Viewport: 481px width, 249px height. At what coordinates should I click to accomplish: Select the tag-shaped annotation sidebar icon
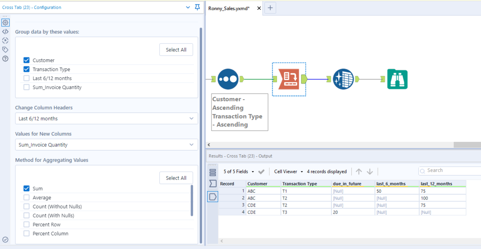click(5, 49)
